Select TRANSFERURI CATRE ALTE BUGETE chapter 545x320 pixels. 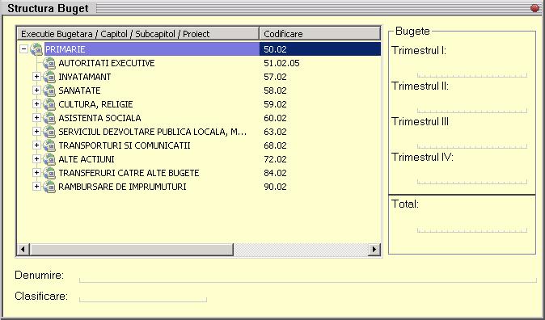[x=129, y=173]
